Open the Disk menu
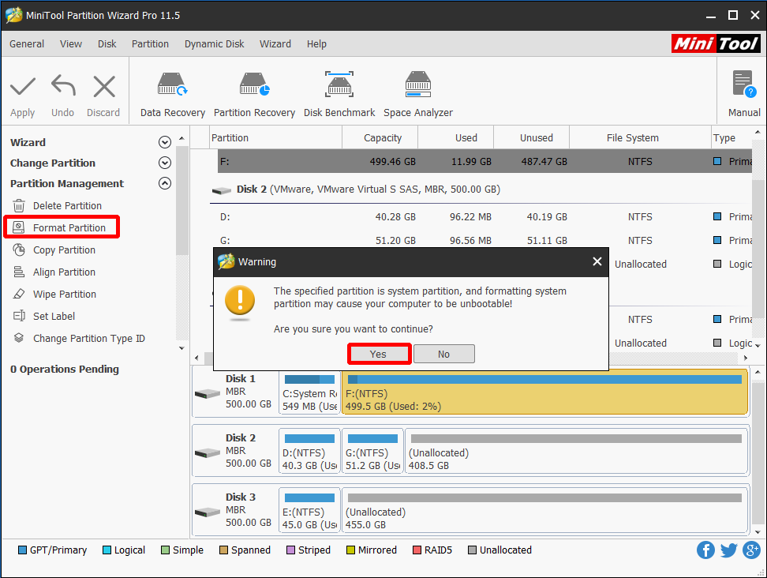This screenshot has height=578, width=767. 107,44
